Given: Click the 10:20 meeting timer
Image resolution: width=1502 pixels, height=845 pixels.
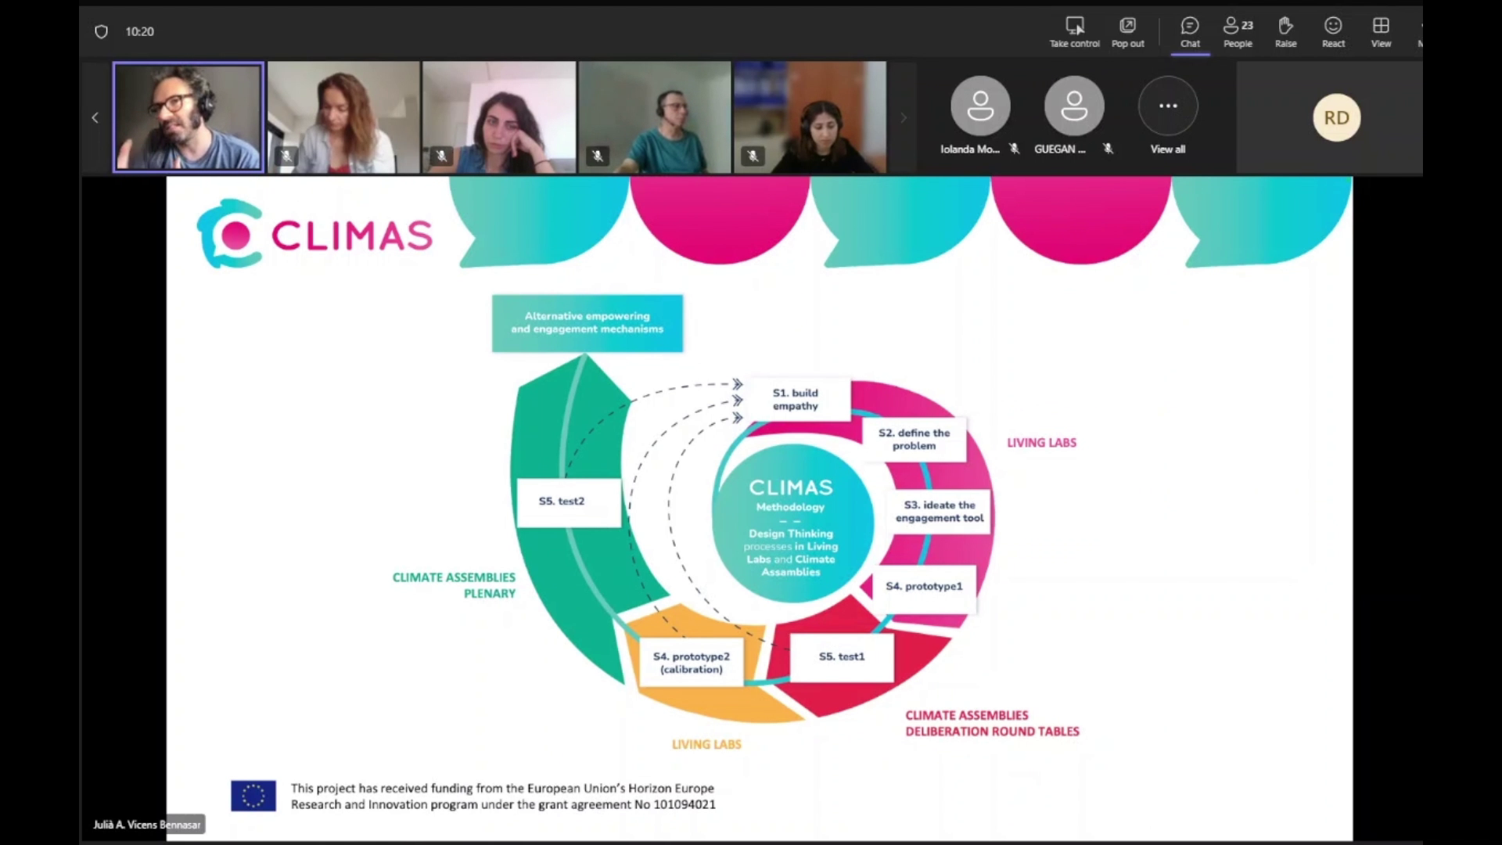Looking at the screenshot, I should (x=139, y=31).
